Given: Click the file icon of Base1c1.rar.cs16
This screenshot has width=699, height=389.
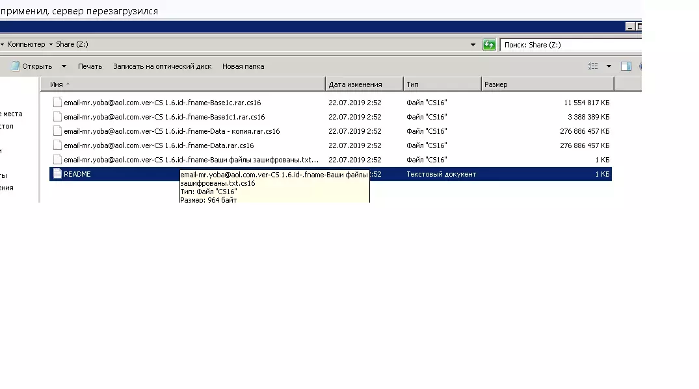Looking at the screenshot, I should point(57,117).
